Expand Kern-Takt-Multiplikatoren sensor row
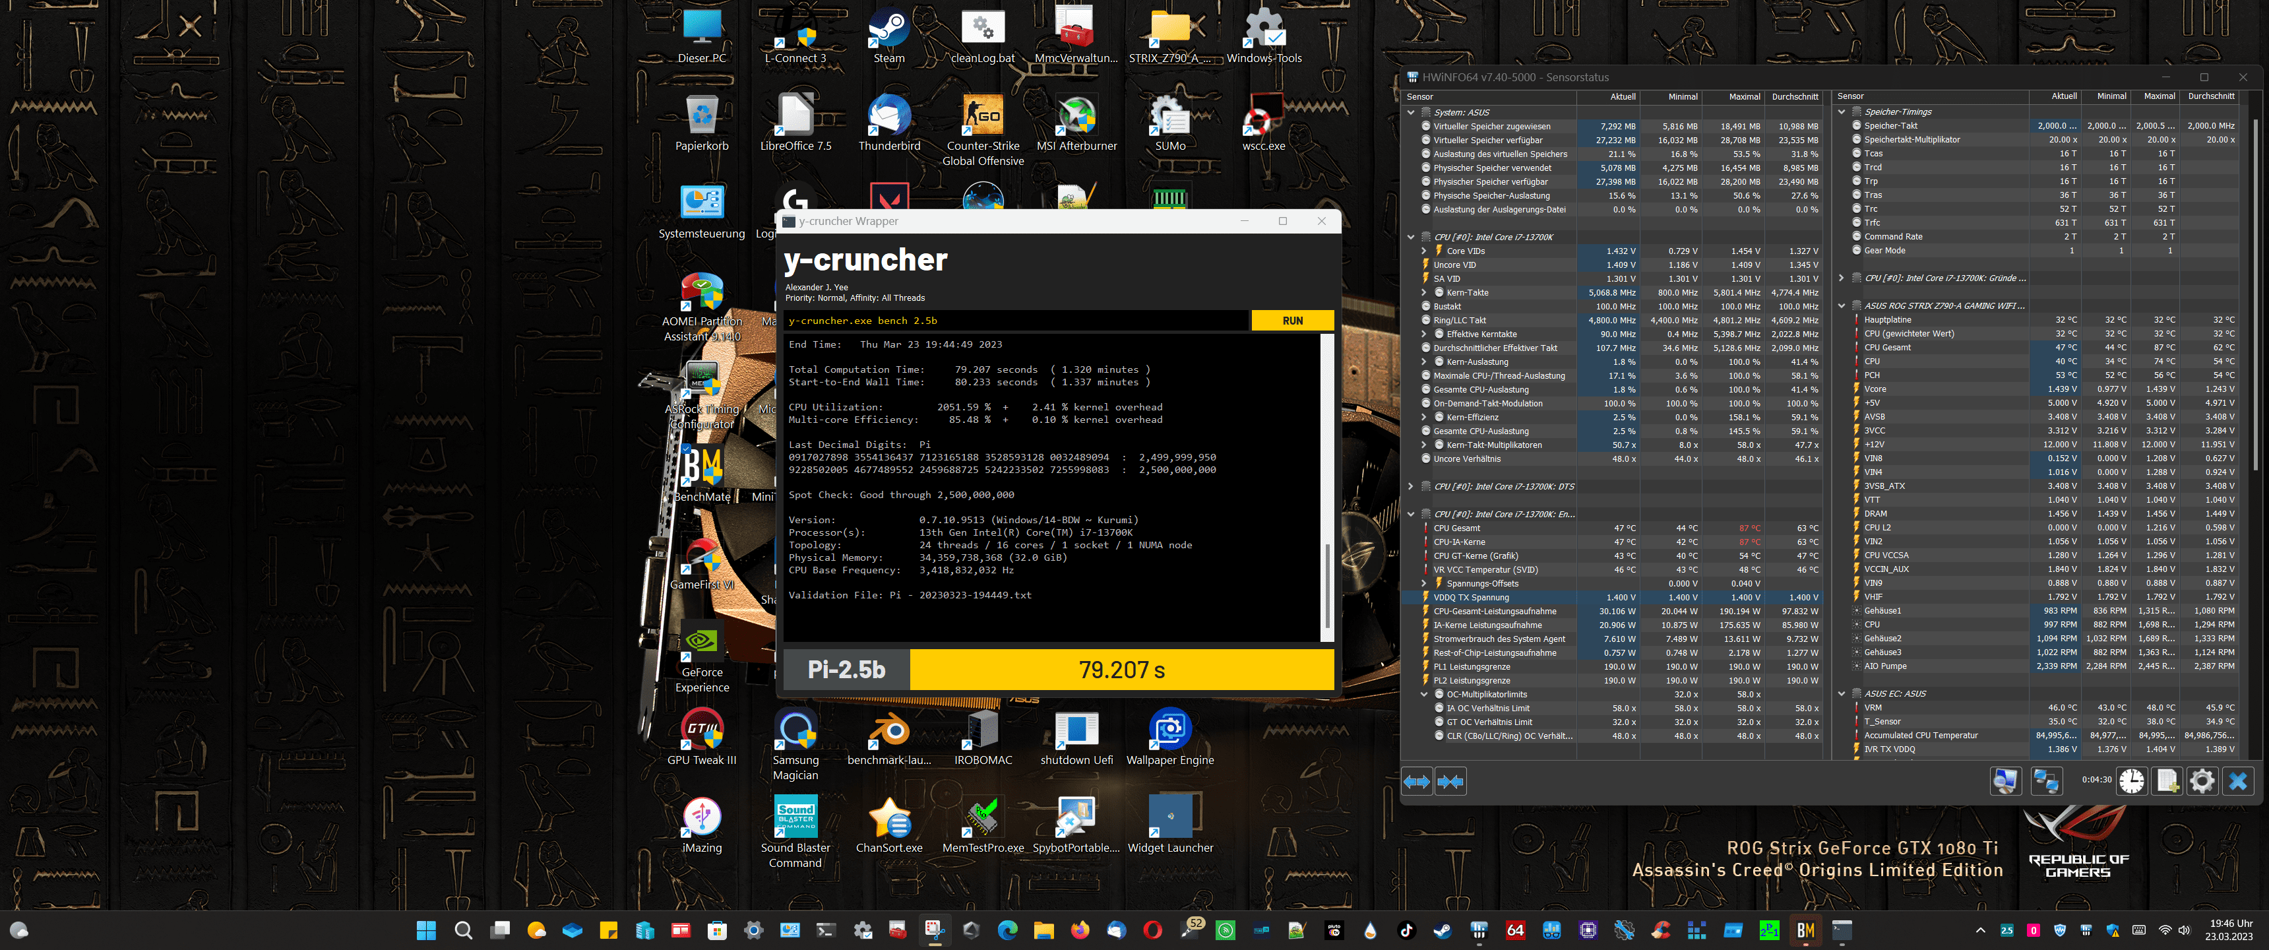The height and width of the screenshot is (950, 2269). tap(1424, 445)
